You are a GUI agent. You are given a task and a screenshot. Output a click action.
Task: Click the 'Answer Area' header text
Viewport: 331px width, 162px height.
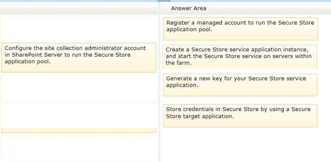pyautogui.click(x=189, y=8)
